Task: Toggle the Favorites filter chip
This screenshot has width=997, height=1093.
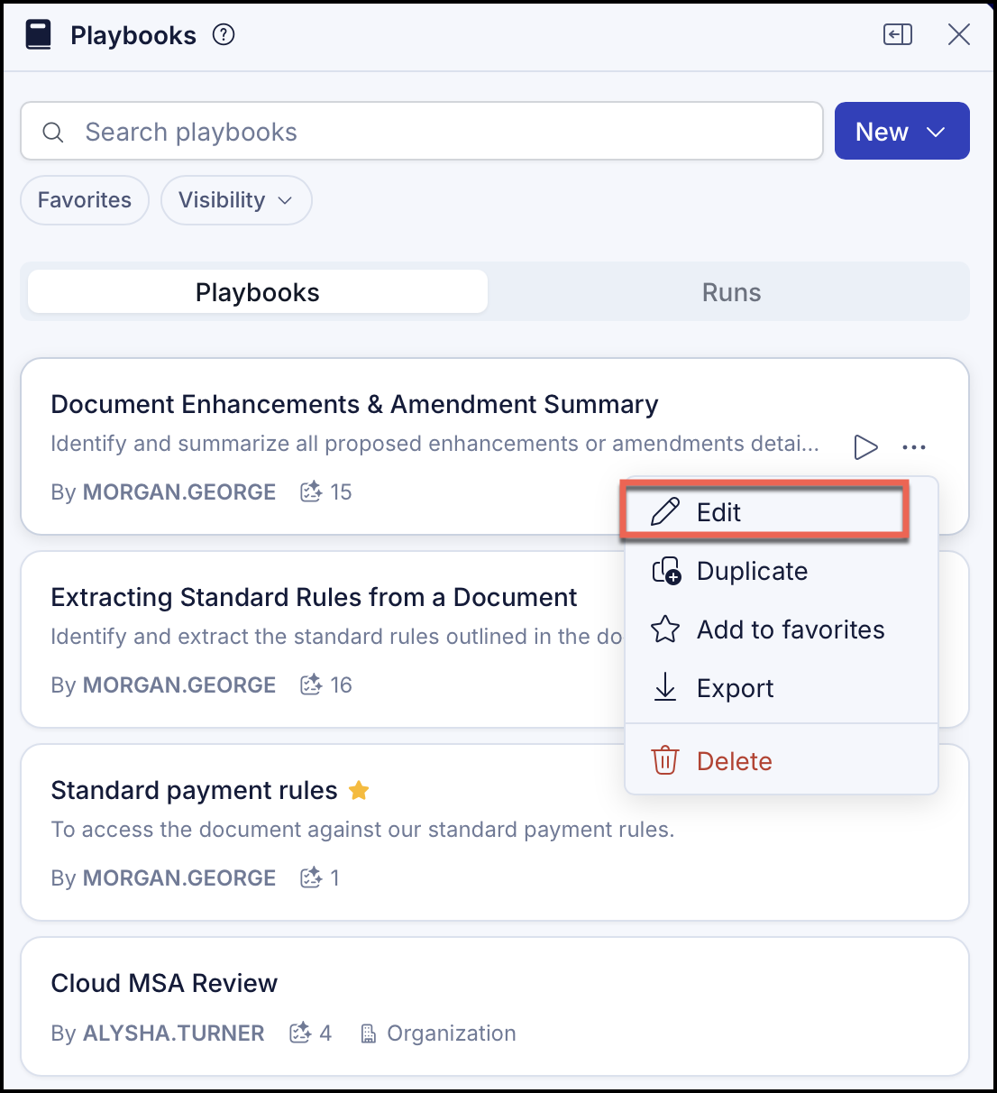Action: pyautogui.click(x=85, y=200)
